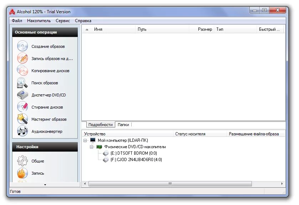This screenshot has width=299, height=205.
Task: Click the Запись образов на диски pencil icon
Action: pos(22,58)
